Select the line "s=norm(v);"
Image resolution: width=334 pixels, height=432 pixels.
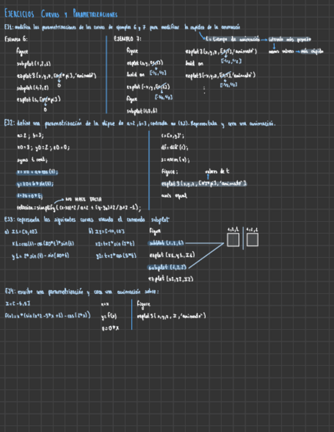point(175,160)
